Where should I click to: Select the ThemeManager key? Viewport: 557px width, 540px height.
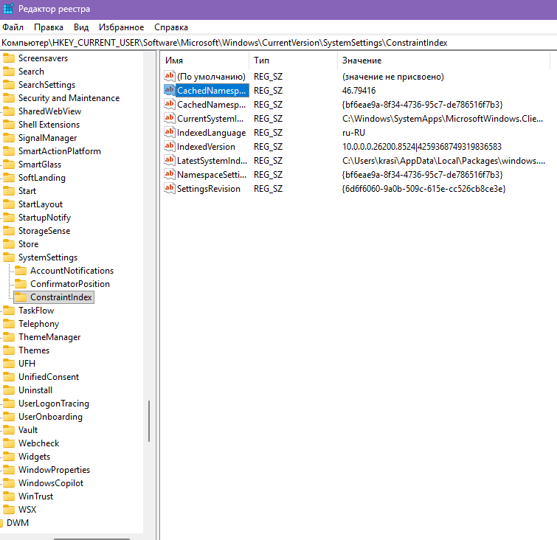coord(49,337)
